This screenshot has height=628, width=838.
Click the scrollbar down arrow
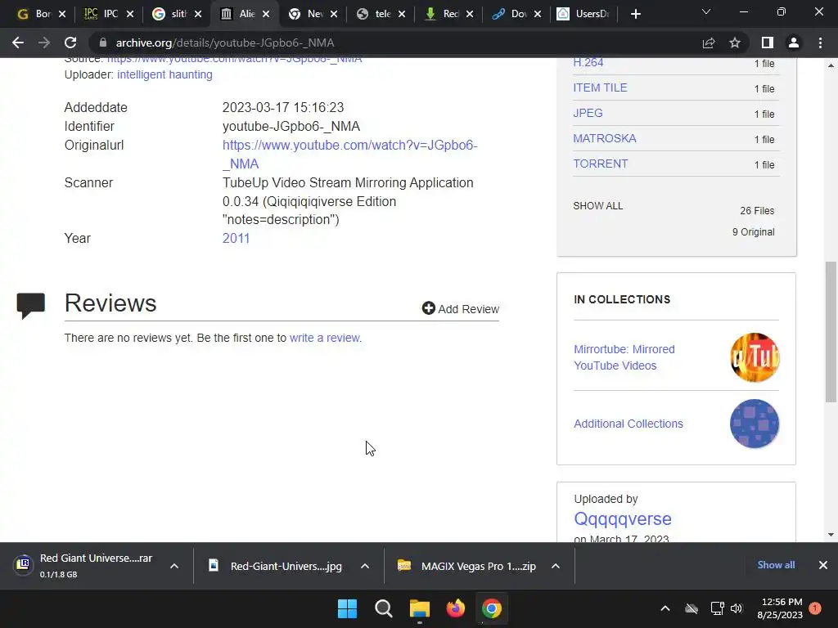(831, 535)
